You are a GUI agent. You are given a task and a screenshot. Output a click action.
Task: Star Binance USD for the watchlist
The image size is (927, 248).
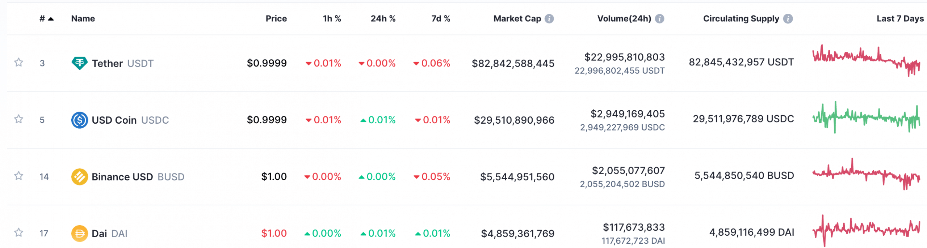pyautogui.click(x=19, y=176)
